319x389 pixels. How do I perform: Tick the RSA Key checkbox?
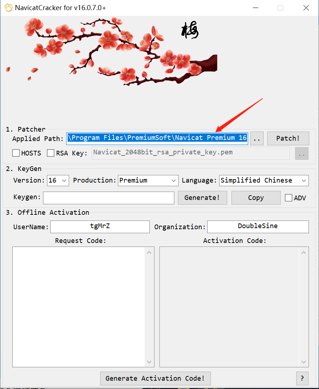click(51, 153)
